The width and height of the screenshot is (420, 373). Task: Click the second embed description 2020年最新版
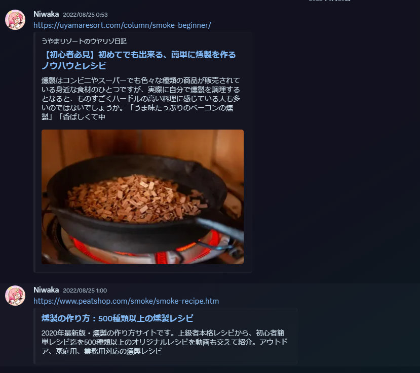click(165, 342)
